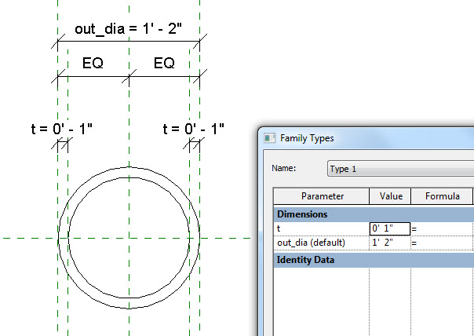This screenshot has height=336, width=474.
Task: Click the out_dia = 1' - 2" dimension label
Action: click(x=129, y=29)
